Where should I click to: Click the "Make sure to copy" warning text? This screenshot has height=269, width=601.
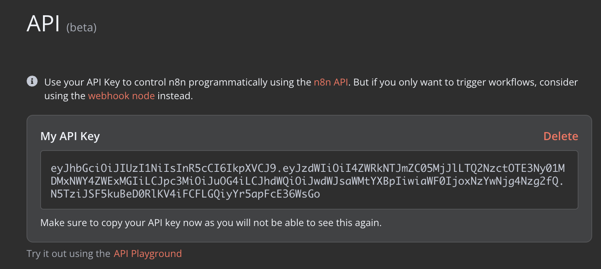pos(211,222)
